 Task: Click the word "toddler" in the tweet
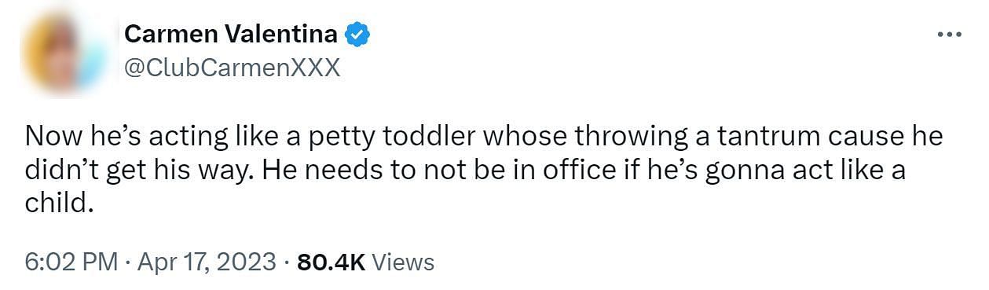pos(431,138)
